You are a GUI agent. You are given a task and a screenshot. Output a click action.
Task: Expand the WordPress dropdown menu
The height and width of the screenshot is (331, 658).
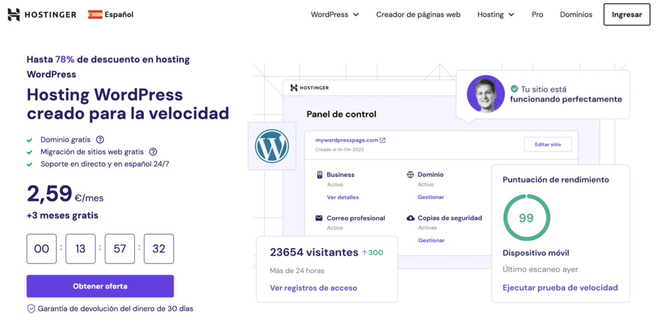point(335,14)
